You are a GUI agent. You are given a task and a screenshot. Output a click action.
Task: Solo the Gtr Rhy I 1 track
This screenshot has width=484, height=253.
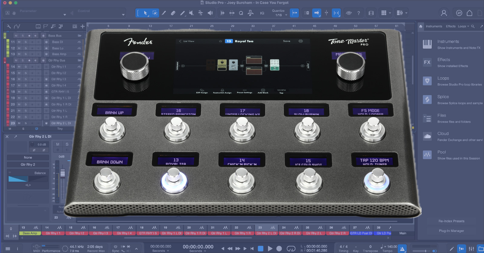pyautogui.click(x=26, y=67)
